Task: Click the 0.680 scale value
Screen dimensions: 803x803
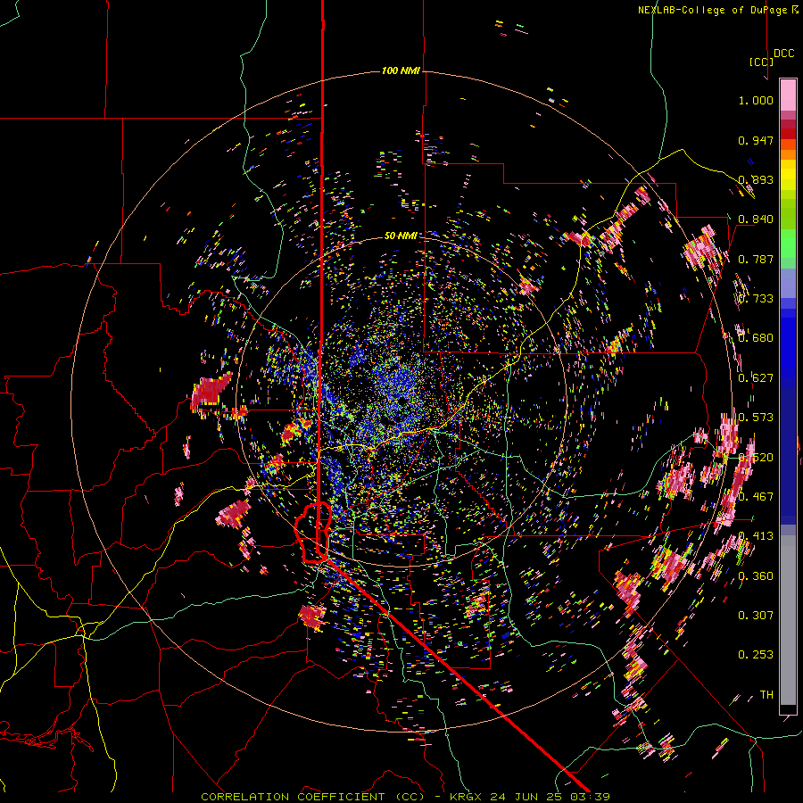Action: click(x=756, y=338)
